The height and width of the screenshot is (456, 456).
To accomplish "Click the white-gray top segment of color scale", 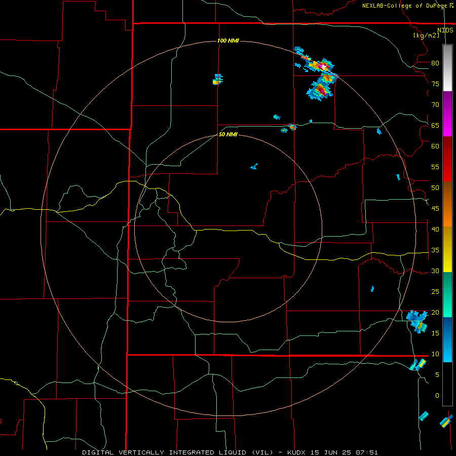I will (x=447, y=68).
